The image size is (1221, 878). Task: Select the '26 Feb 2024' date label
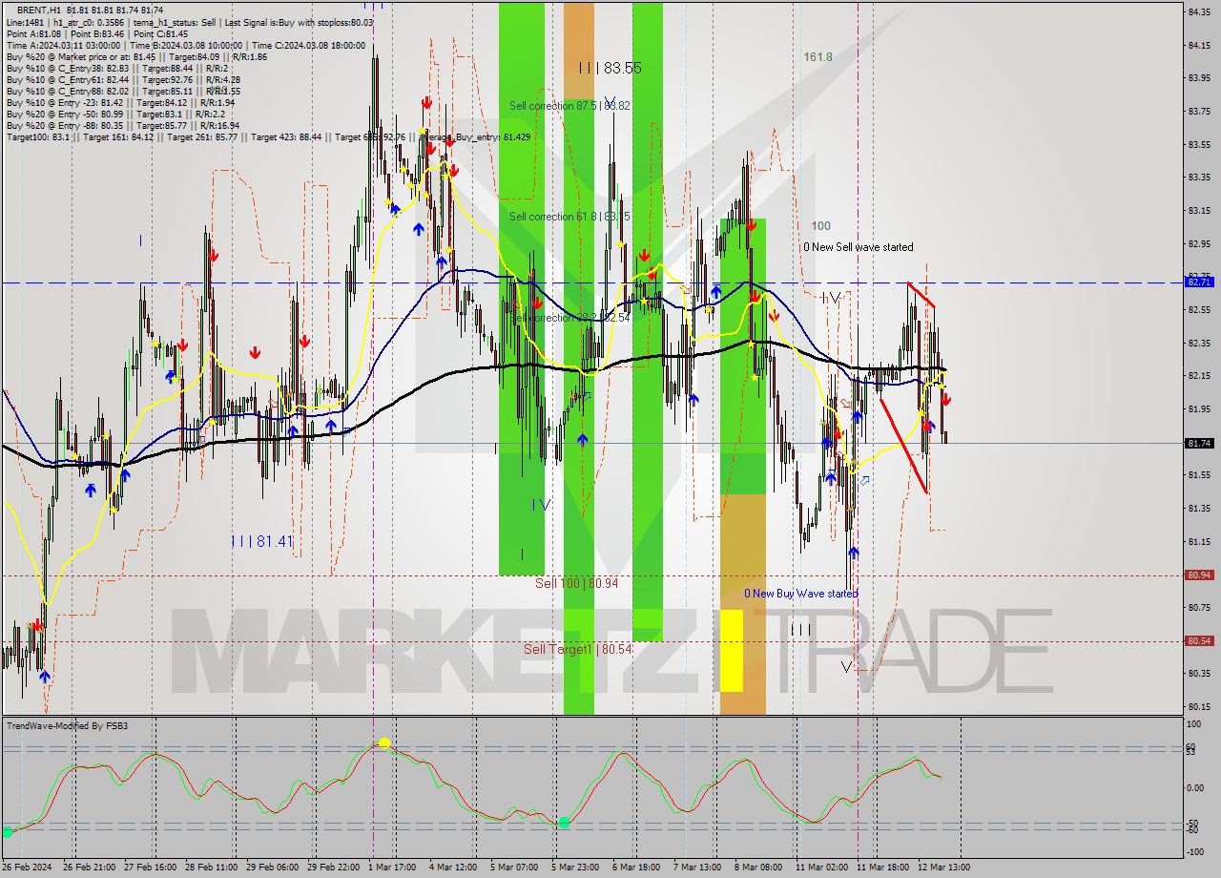(28, 868)
